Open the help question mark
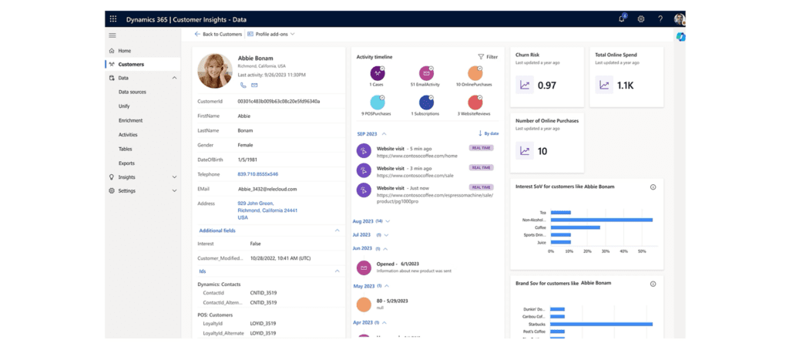This screenshot has height=350, width=789. tap(660, 19)
